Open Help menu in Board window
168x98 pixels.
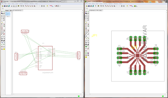tap(120, 4)
